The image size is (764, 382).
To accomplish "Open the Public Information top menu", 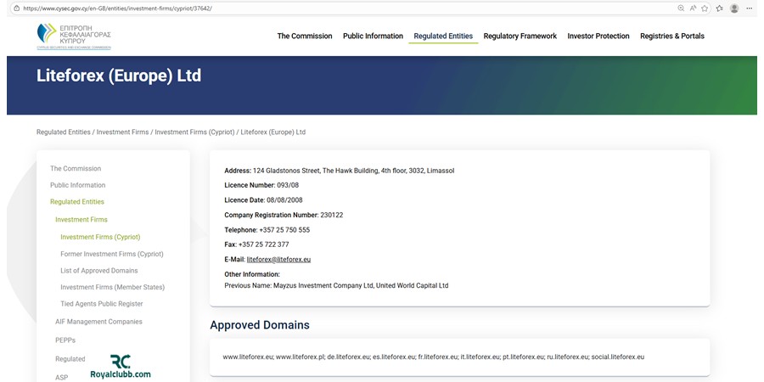I will click(x=373, y=36).
